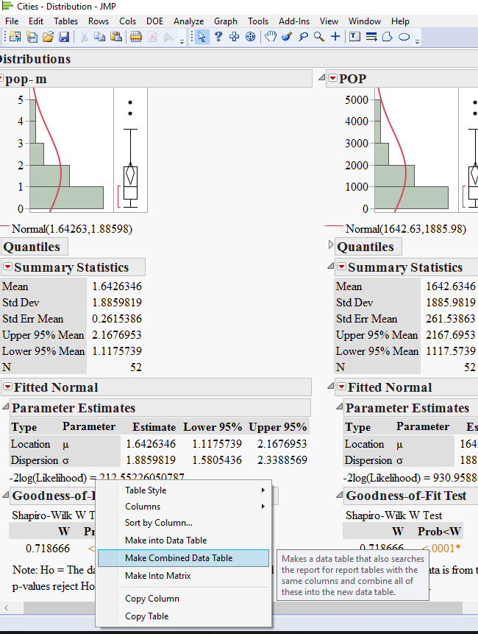Choose Make Combined Data Table

(183, 558)
